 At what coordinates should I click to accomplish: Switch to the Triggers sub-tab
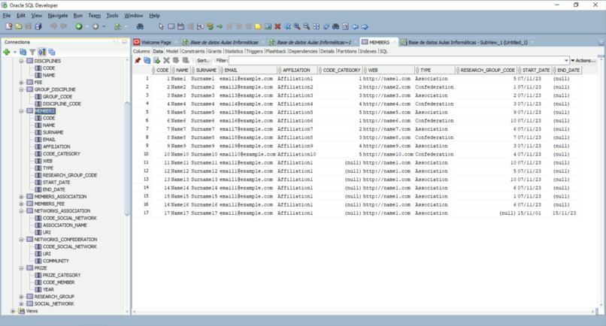point(254,51)
